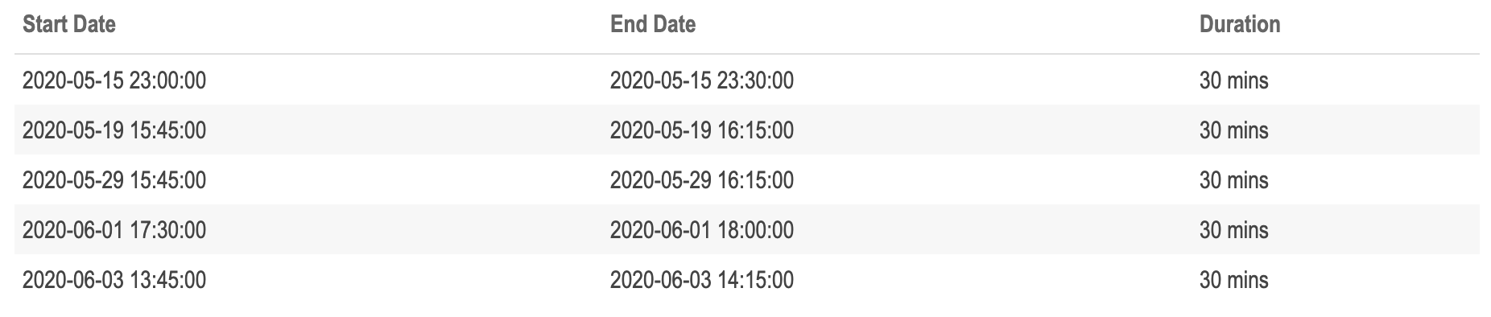
Task: Select end date 2020-06-01 18:00:00
Action: point(702,230)
